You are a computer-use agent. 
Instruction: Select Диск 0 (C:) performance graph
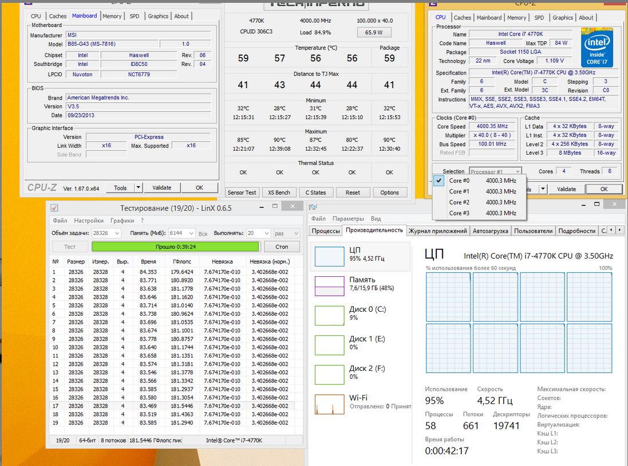click(329, 316)
